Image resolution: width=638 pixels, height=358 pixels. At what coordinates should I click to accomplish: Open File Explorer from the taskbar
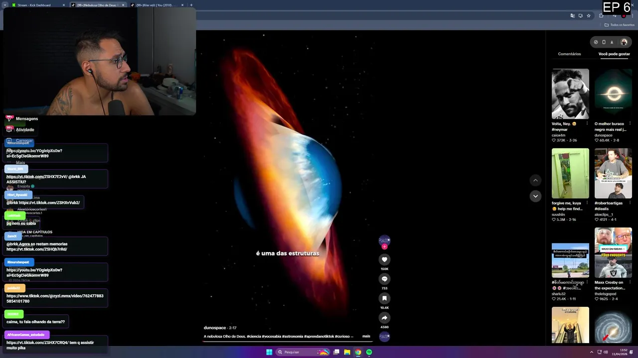point(347,352)
